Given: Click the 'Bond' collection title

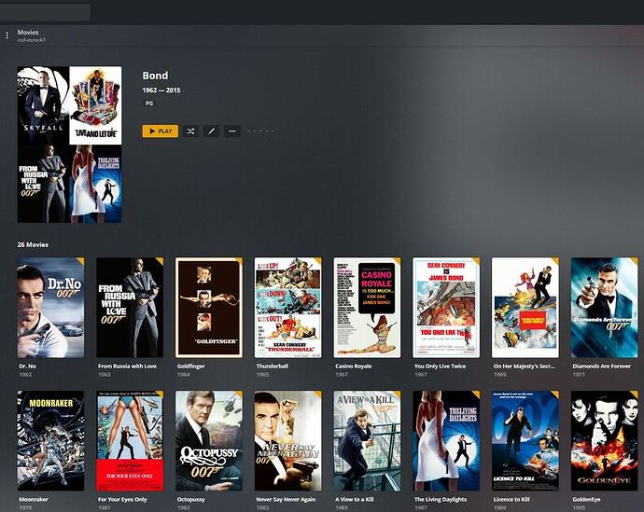Looking at the screenshot, I should point(155,76).
